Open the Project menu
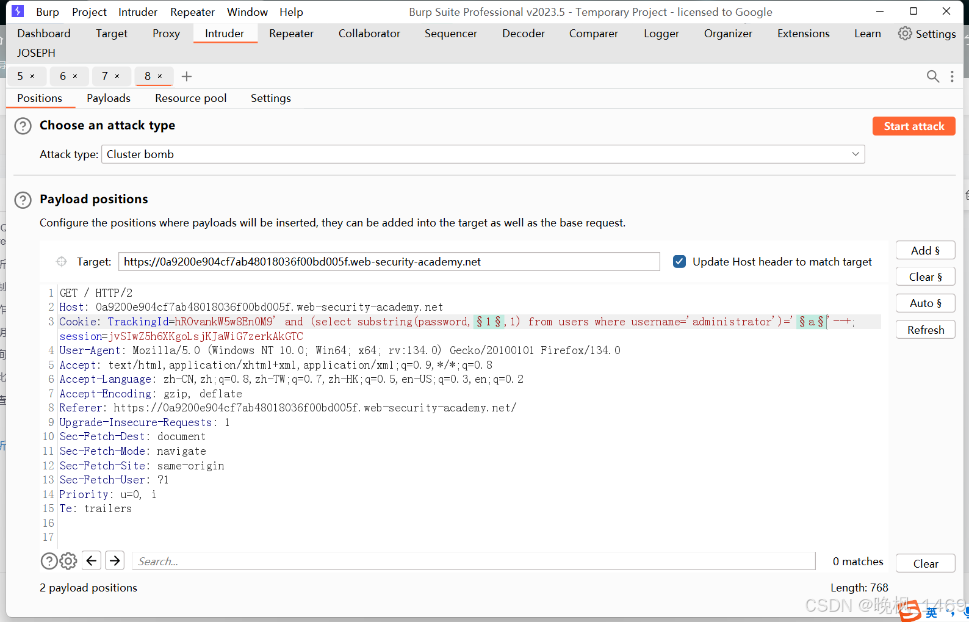Viewport: 969px width, 622px height. click(89, 12)
